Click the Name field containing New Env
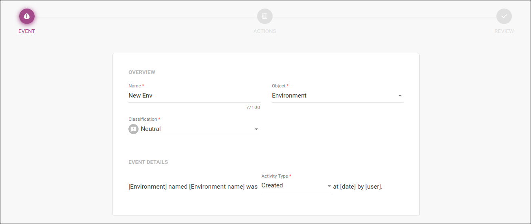The height and width of the screenshot is (224, 531). (194, 96)
